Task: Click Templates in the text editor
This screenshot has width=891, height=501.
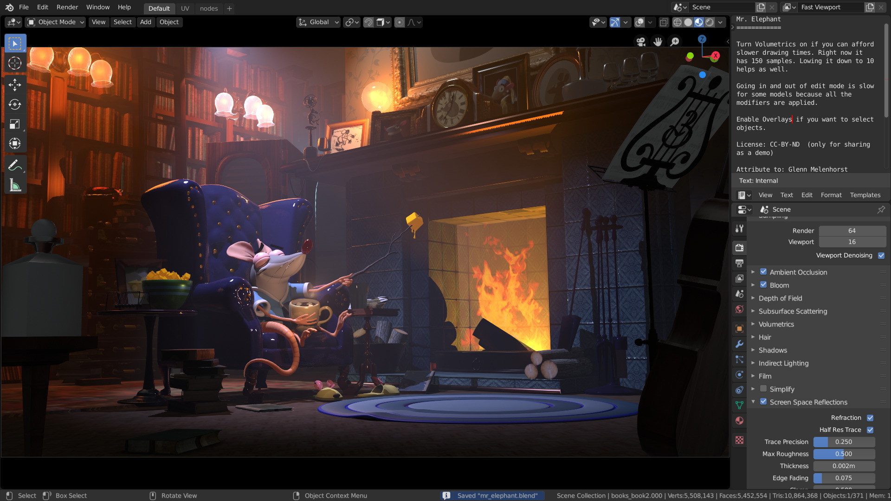Action: coord(865,195)
